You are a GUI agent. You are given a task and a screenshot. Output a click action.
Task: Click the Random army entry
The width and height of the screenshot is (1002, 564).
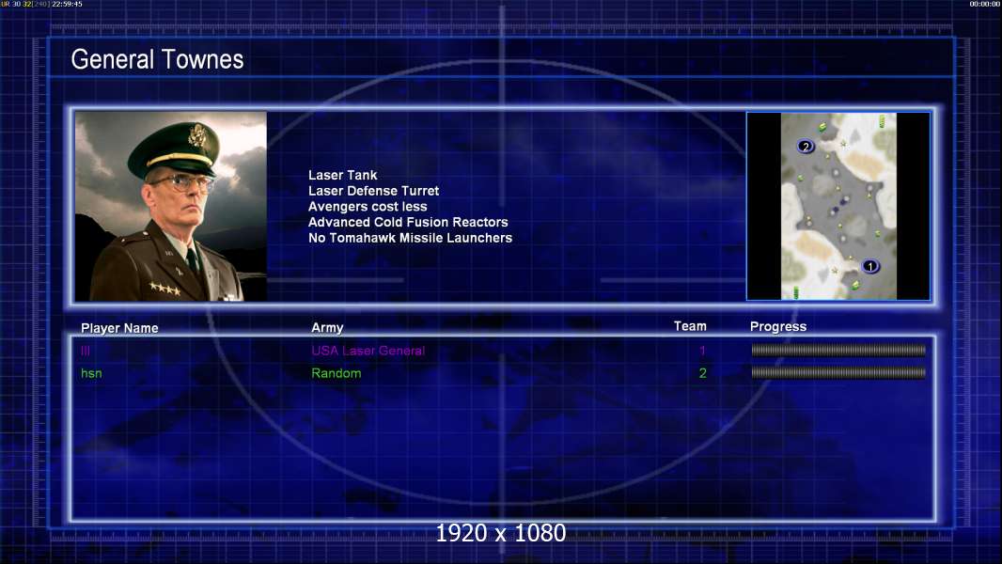(337, 373)
